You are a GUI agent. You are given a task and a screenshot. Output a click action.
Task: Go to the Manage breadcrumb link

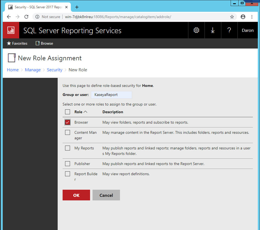33,70
